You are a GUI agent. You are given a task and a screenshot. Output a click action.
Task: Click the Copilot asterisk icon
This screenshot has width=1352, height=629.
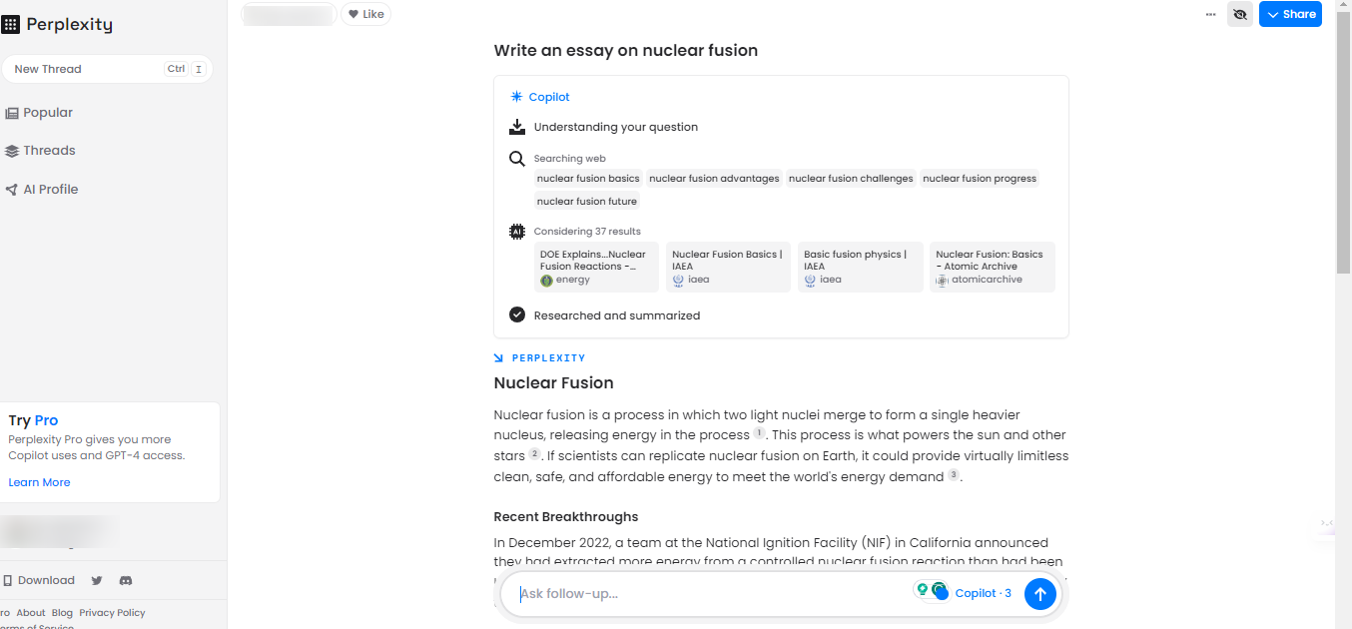516,97
